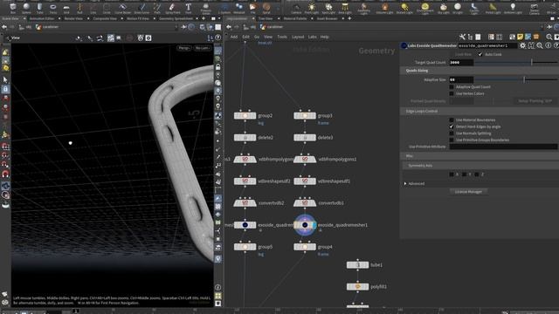Open the Layout menu in network editor
The height and width of the screenshot is (314, 559).
point(298,37)
